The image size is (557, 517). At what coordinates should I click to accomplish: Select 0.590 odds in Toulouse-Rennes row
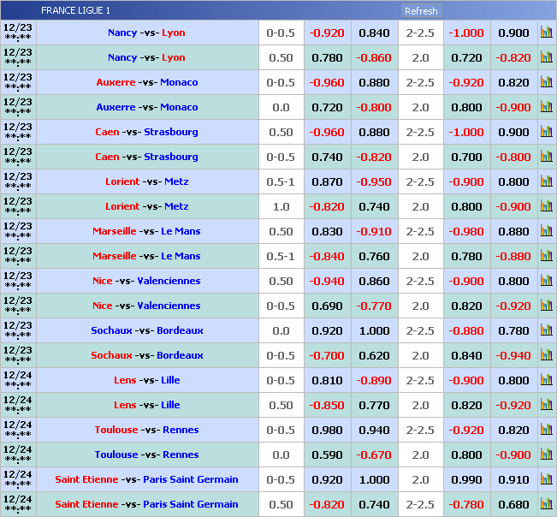pos(327,455)
